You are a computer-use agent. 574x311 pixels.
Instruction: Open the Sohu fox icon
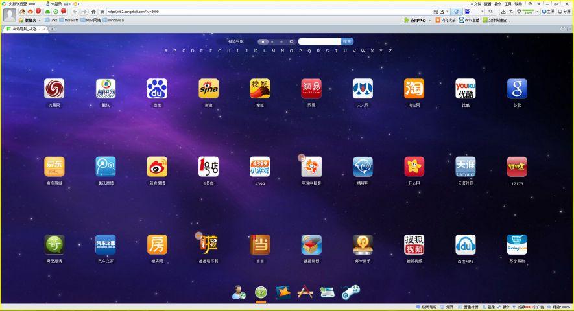pos(260,89)
